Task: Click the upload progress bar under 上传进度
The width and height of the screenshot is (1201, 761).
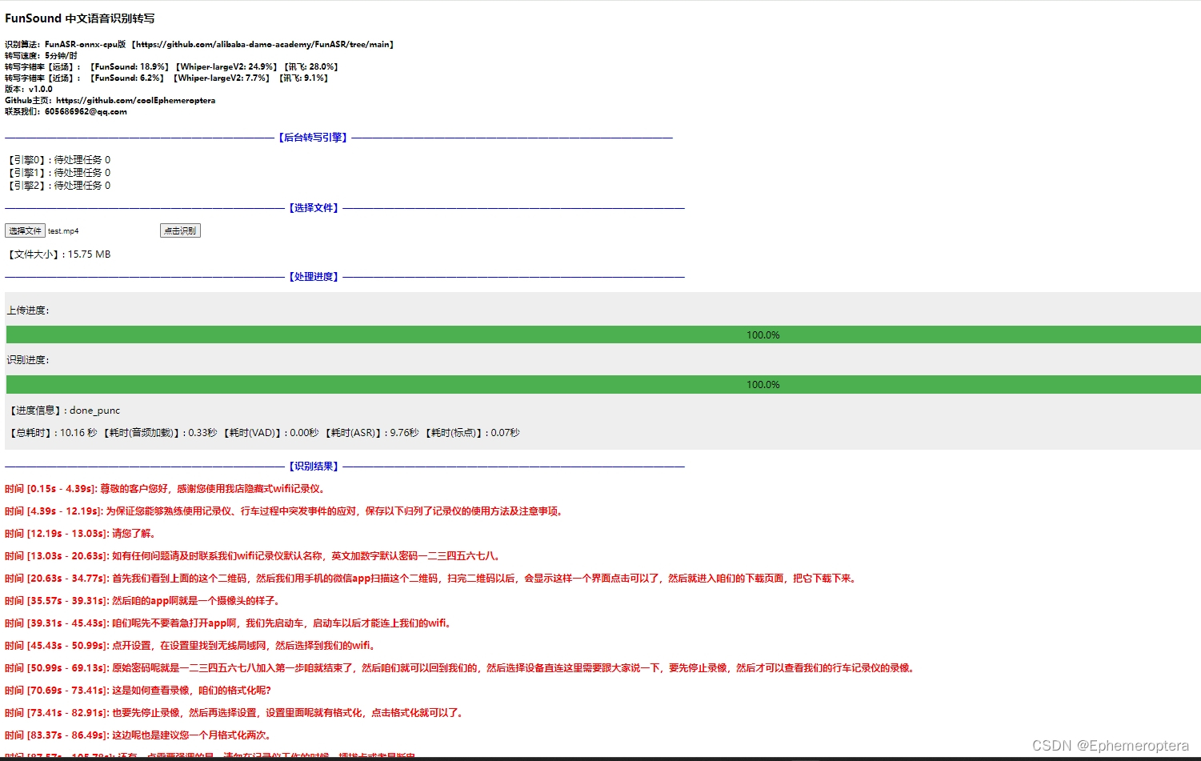Action: coord(603,334)
